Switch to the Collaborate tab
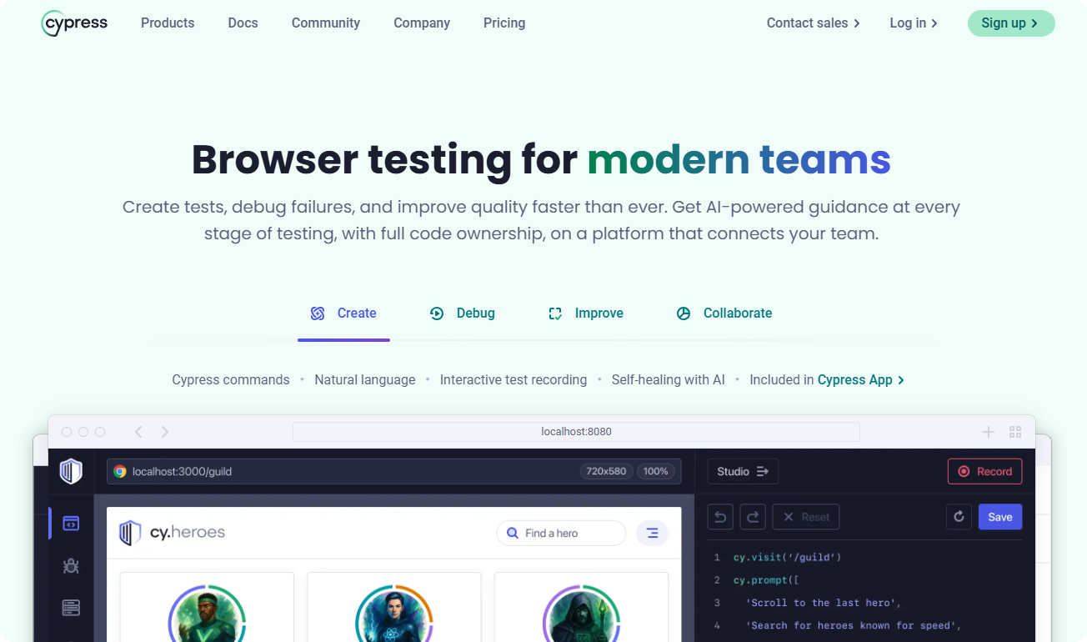 pos(724,313)
